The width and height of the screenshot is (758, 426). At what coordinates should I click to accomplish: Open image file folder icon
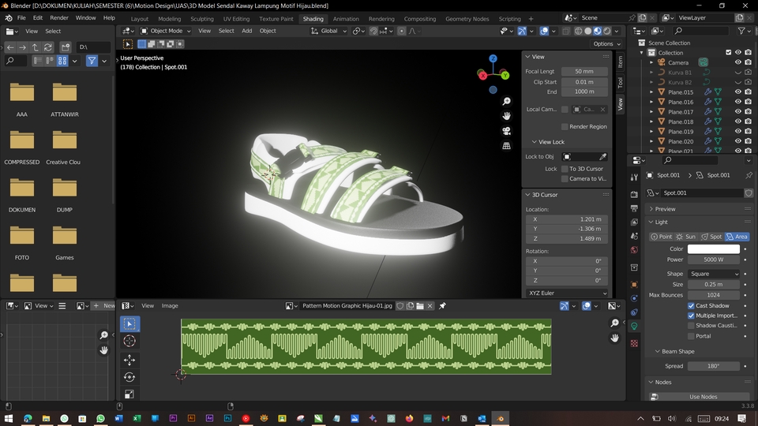click(x=420, y=306)
